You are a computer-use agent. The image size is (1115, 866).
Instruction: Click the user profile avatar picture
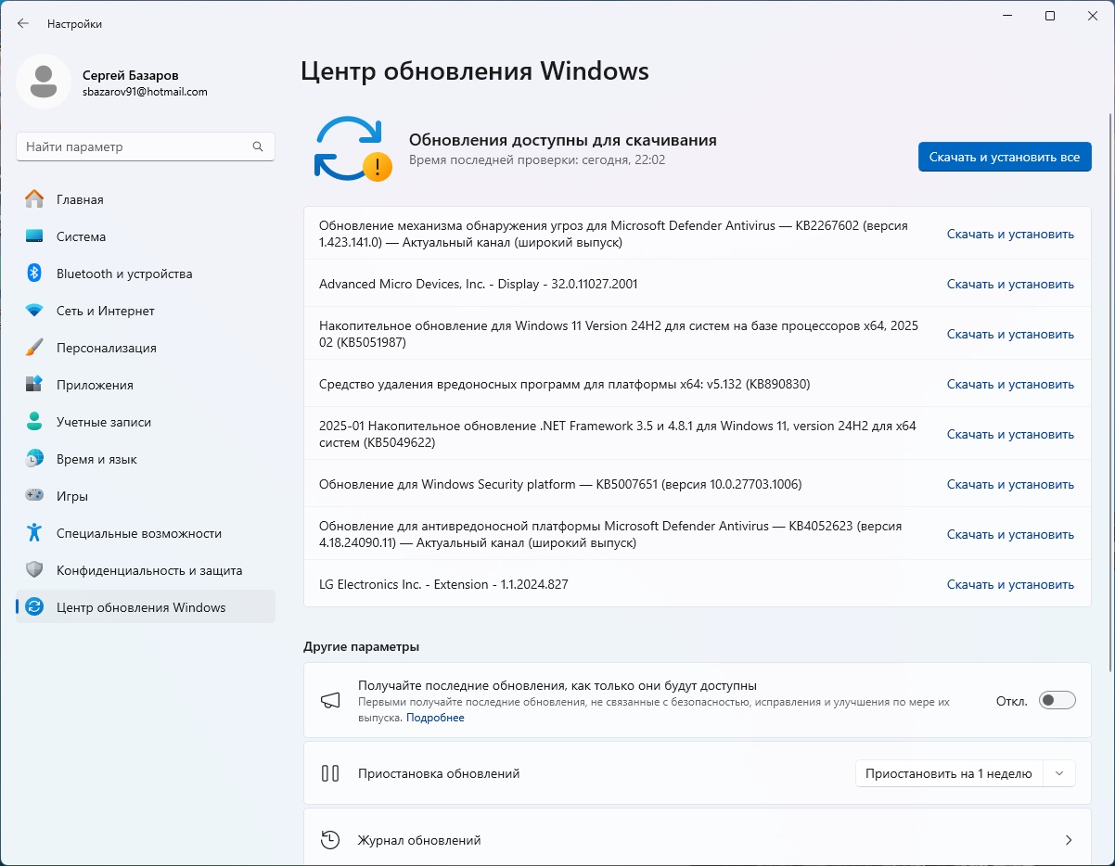(x=43, y=82)
